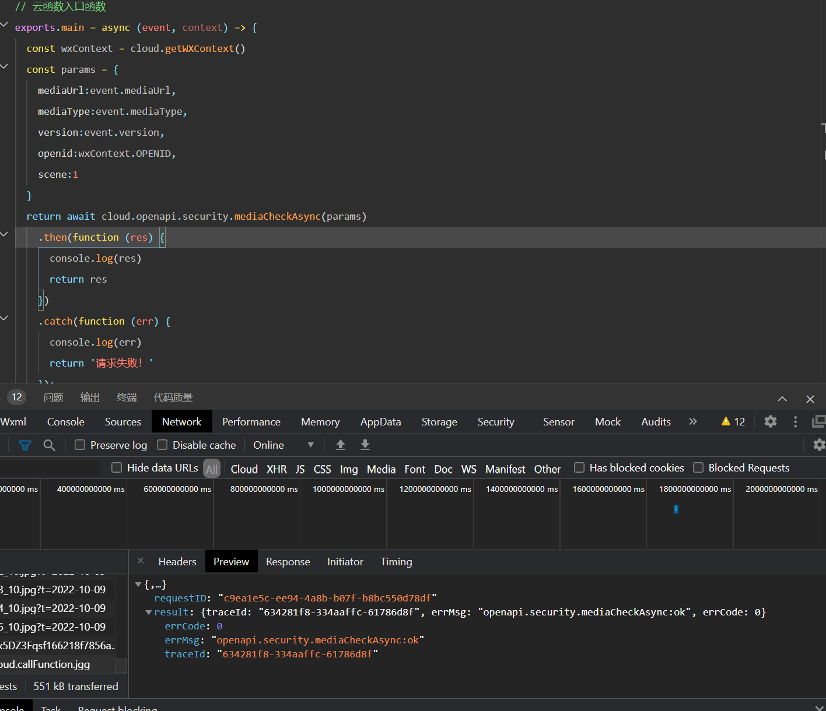Collapse the result object tree node

(x=149, y=613)
